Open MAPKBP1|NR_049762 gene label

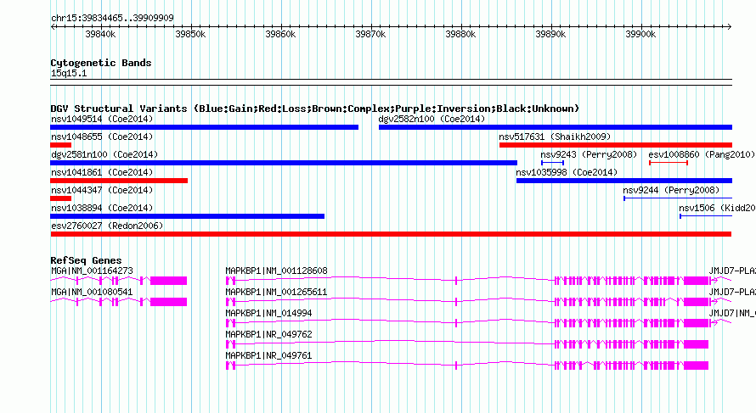269,334
